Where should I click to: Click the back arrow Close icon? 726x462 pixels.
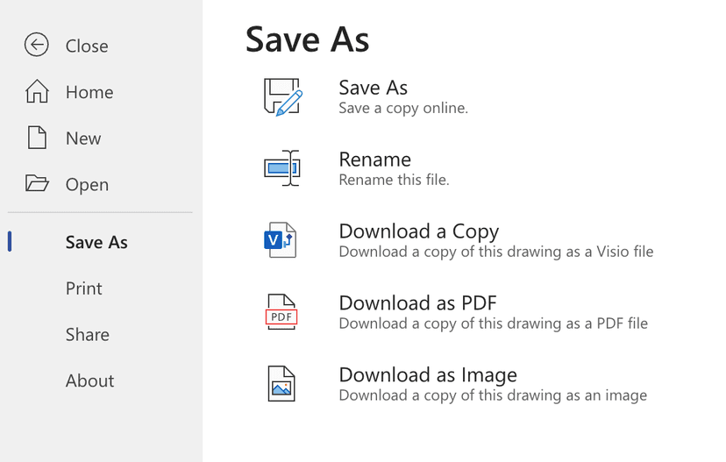click(x=37, y=45)
